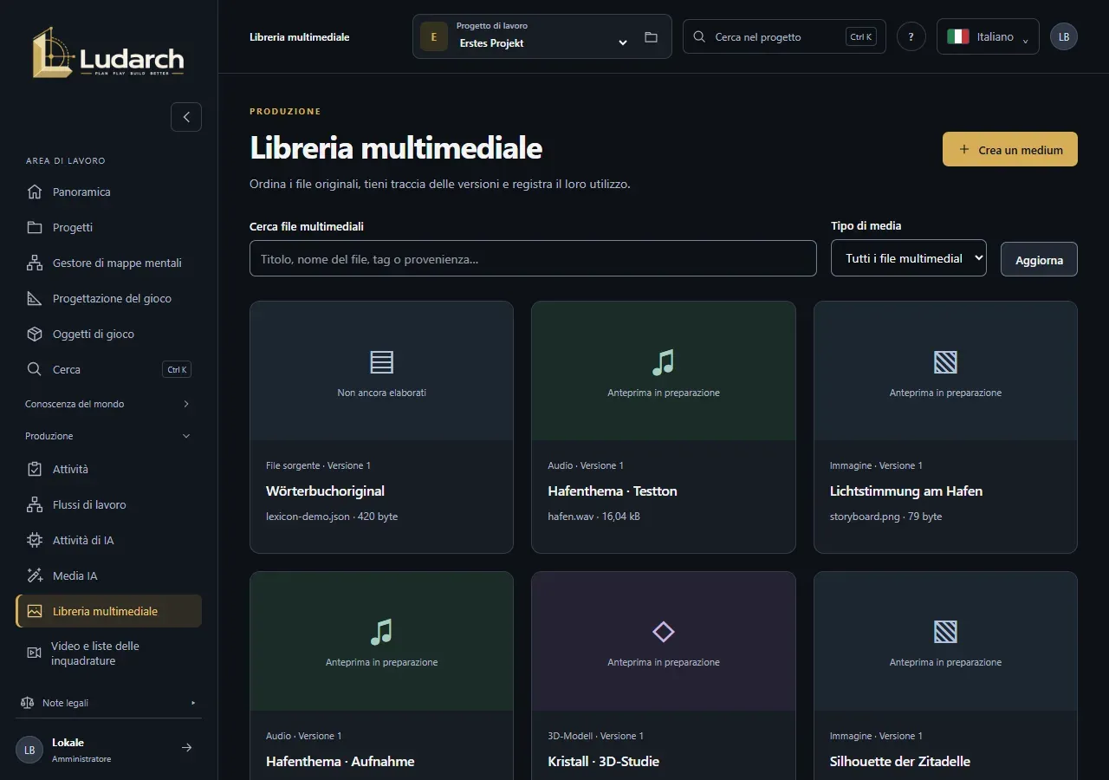Open Kristall · 3D-Studie model preview
This screenshot has width=1109, height=780.
663,641
